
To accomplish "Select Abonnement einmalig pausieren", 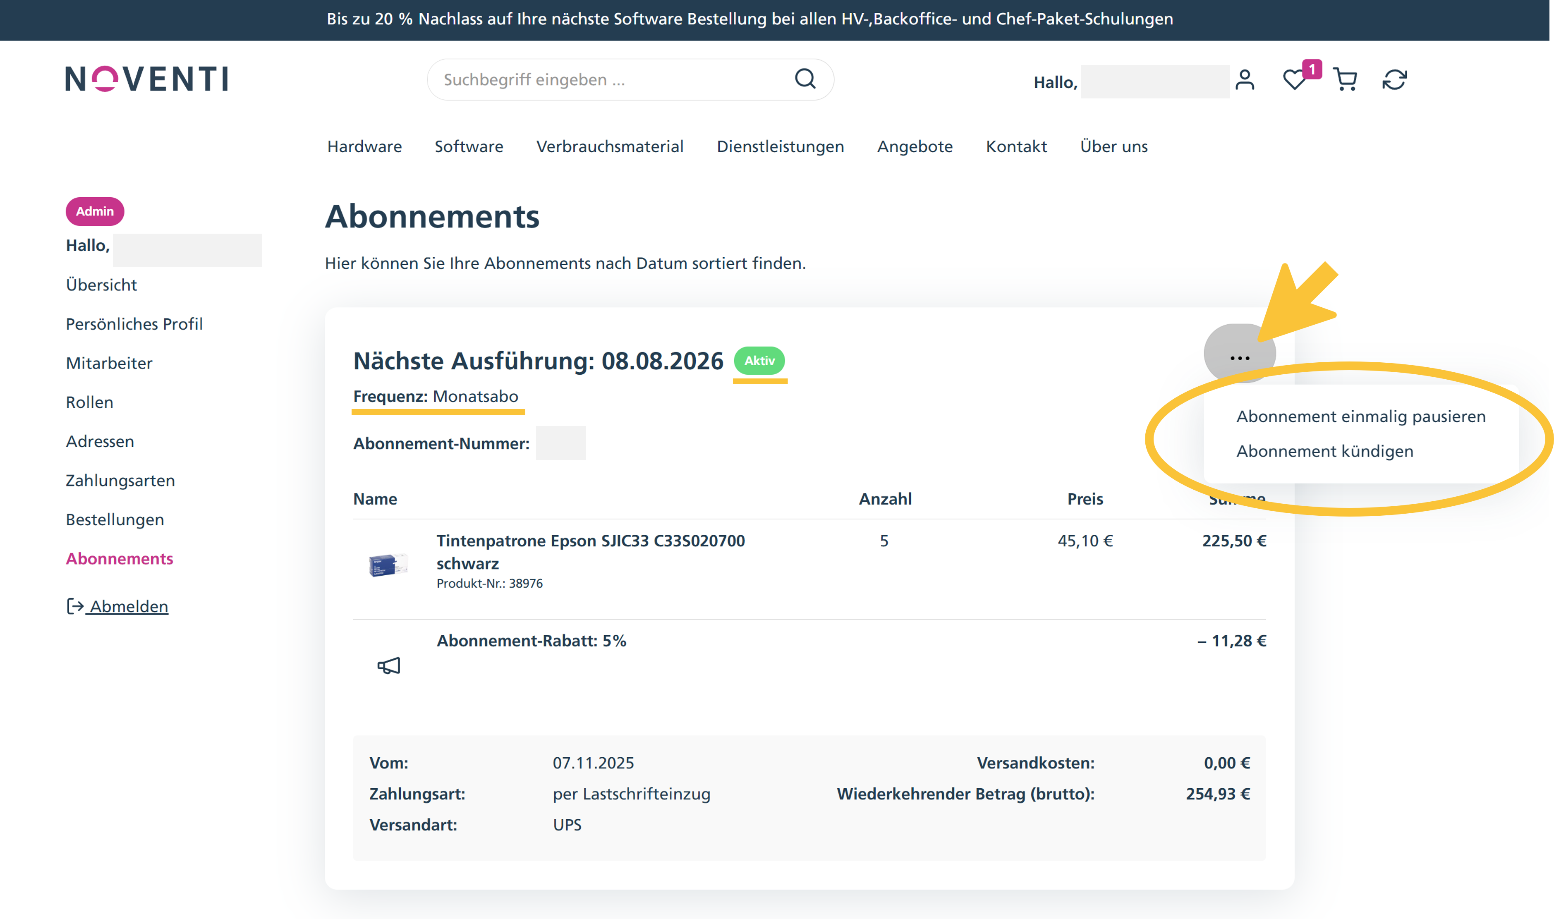I will click(1361, 416).
